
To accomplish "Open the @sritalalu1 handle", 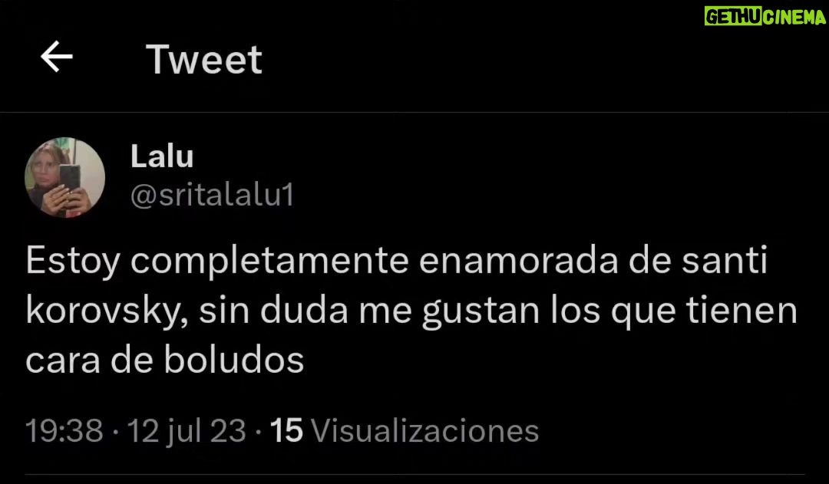I will pos(212,195).
